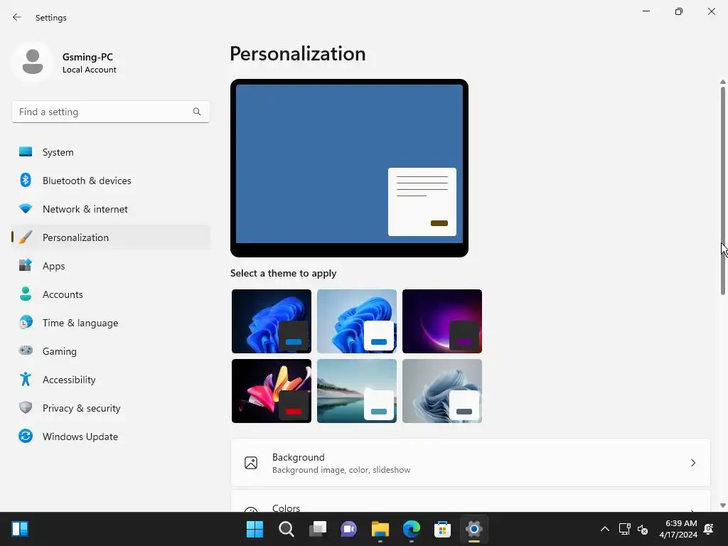Open Accessibility settings
Image resolution: width=728 pixels, height=546 pixels.
[x=111, y=380]
